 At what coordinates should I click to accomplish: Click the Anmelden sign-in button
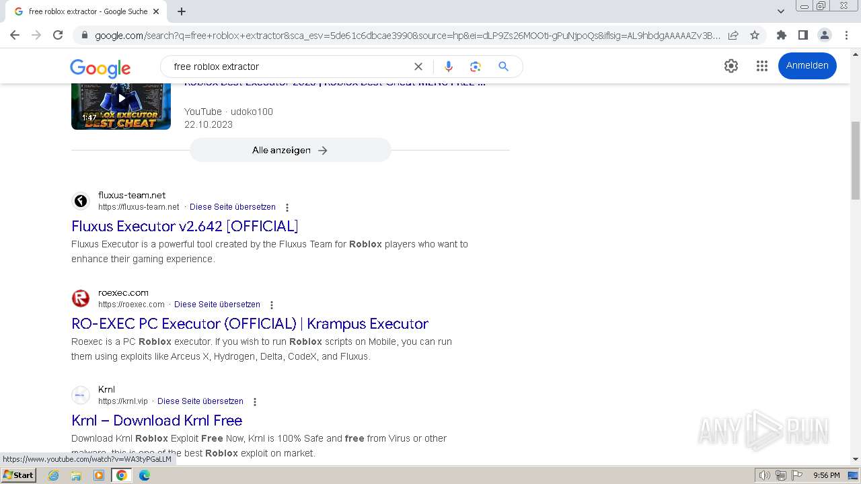point(807,66)
